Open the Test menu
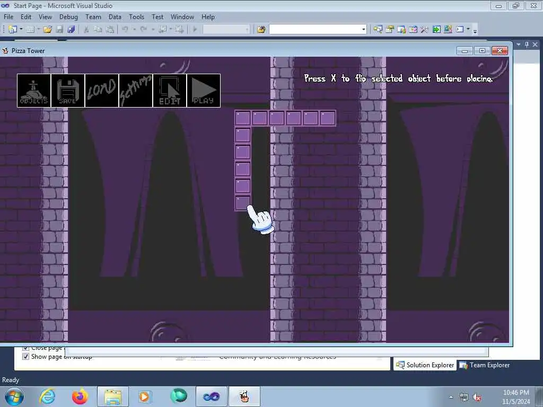Screen dimensions: 543x407 tap(157, 17)
